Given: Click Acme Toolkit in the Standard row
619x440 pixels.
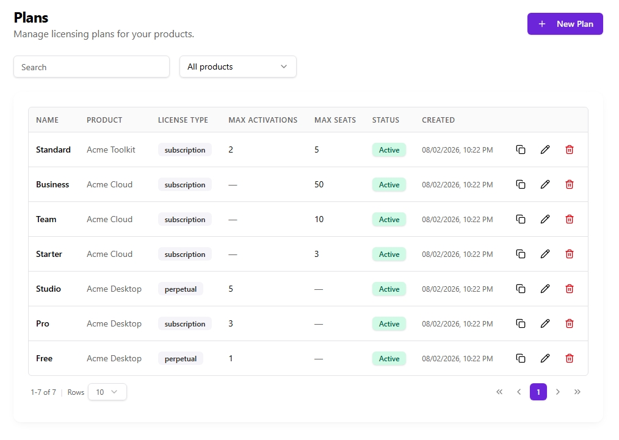Looking at the screenshot, I should [111, 150].
